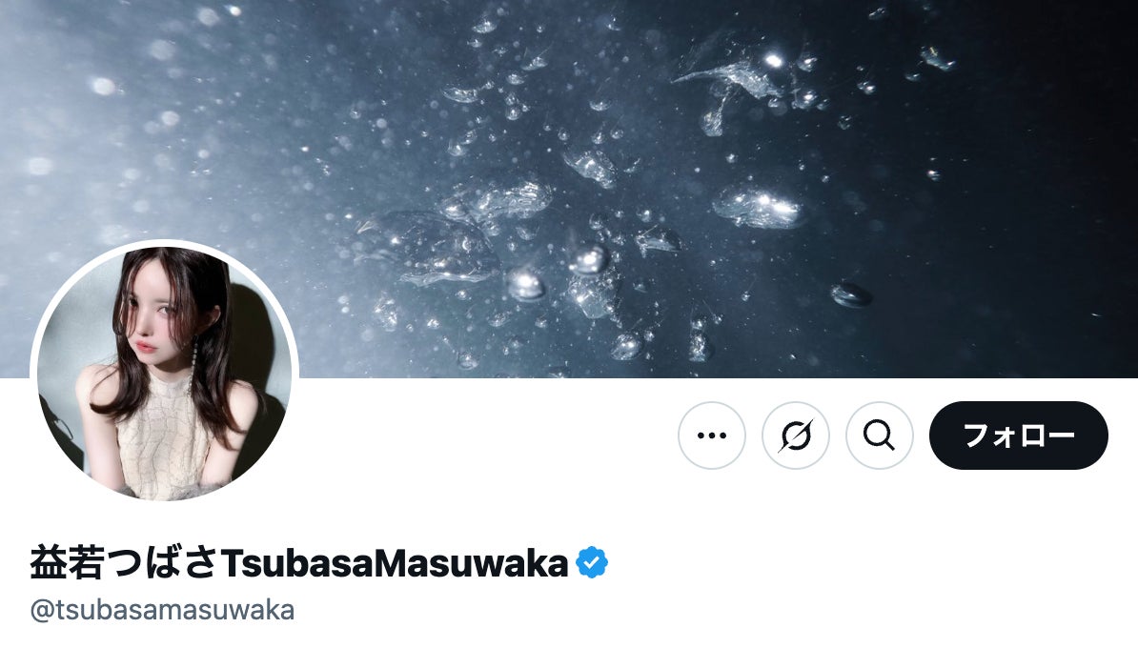Click the Grok profile summary icon
The width and height of the screenshot is (1138, 648).
[x=796, y=435]
